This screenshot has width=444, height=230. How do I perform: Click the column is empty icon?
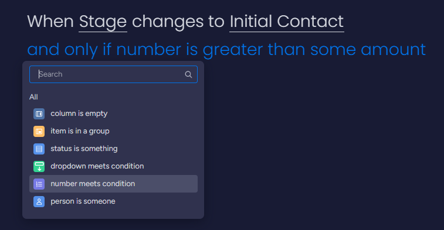[39, 114]
